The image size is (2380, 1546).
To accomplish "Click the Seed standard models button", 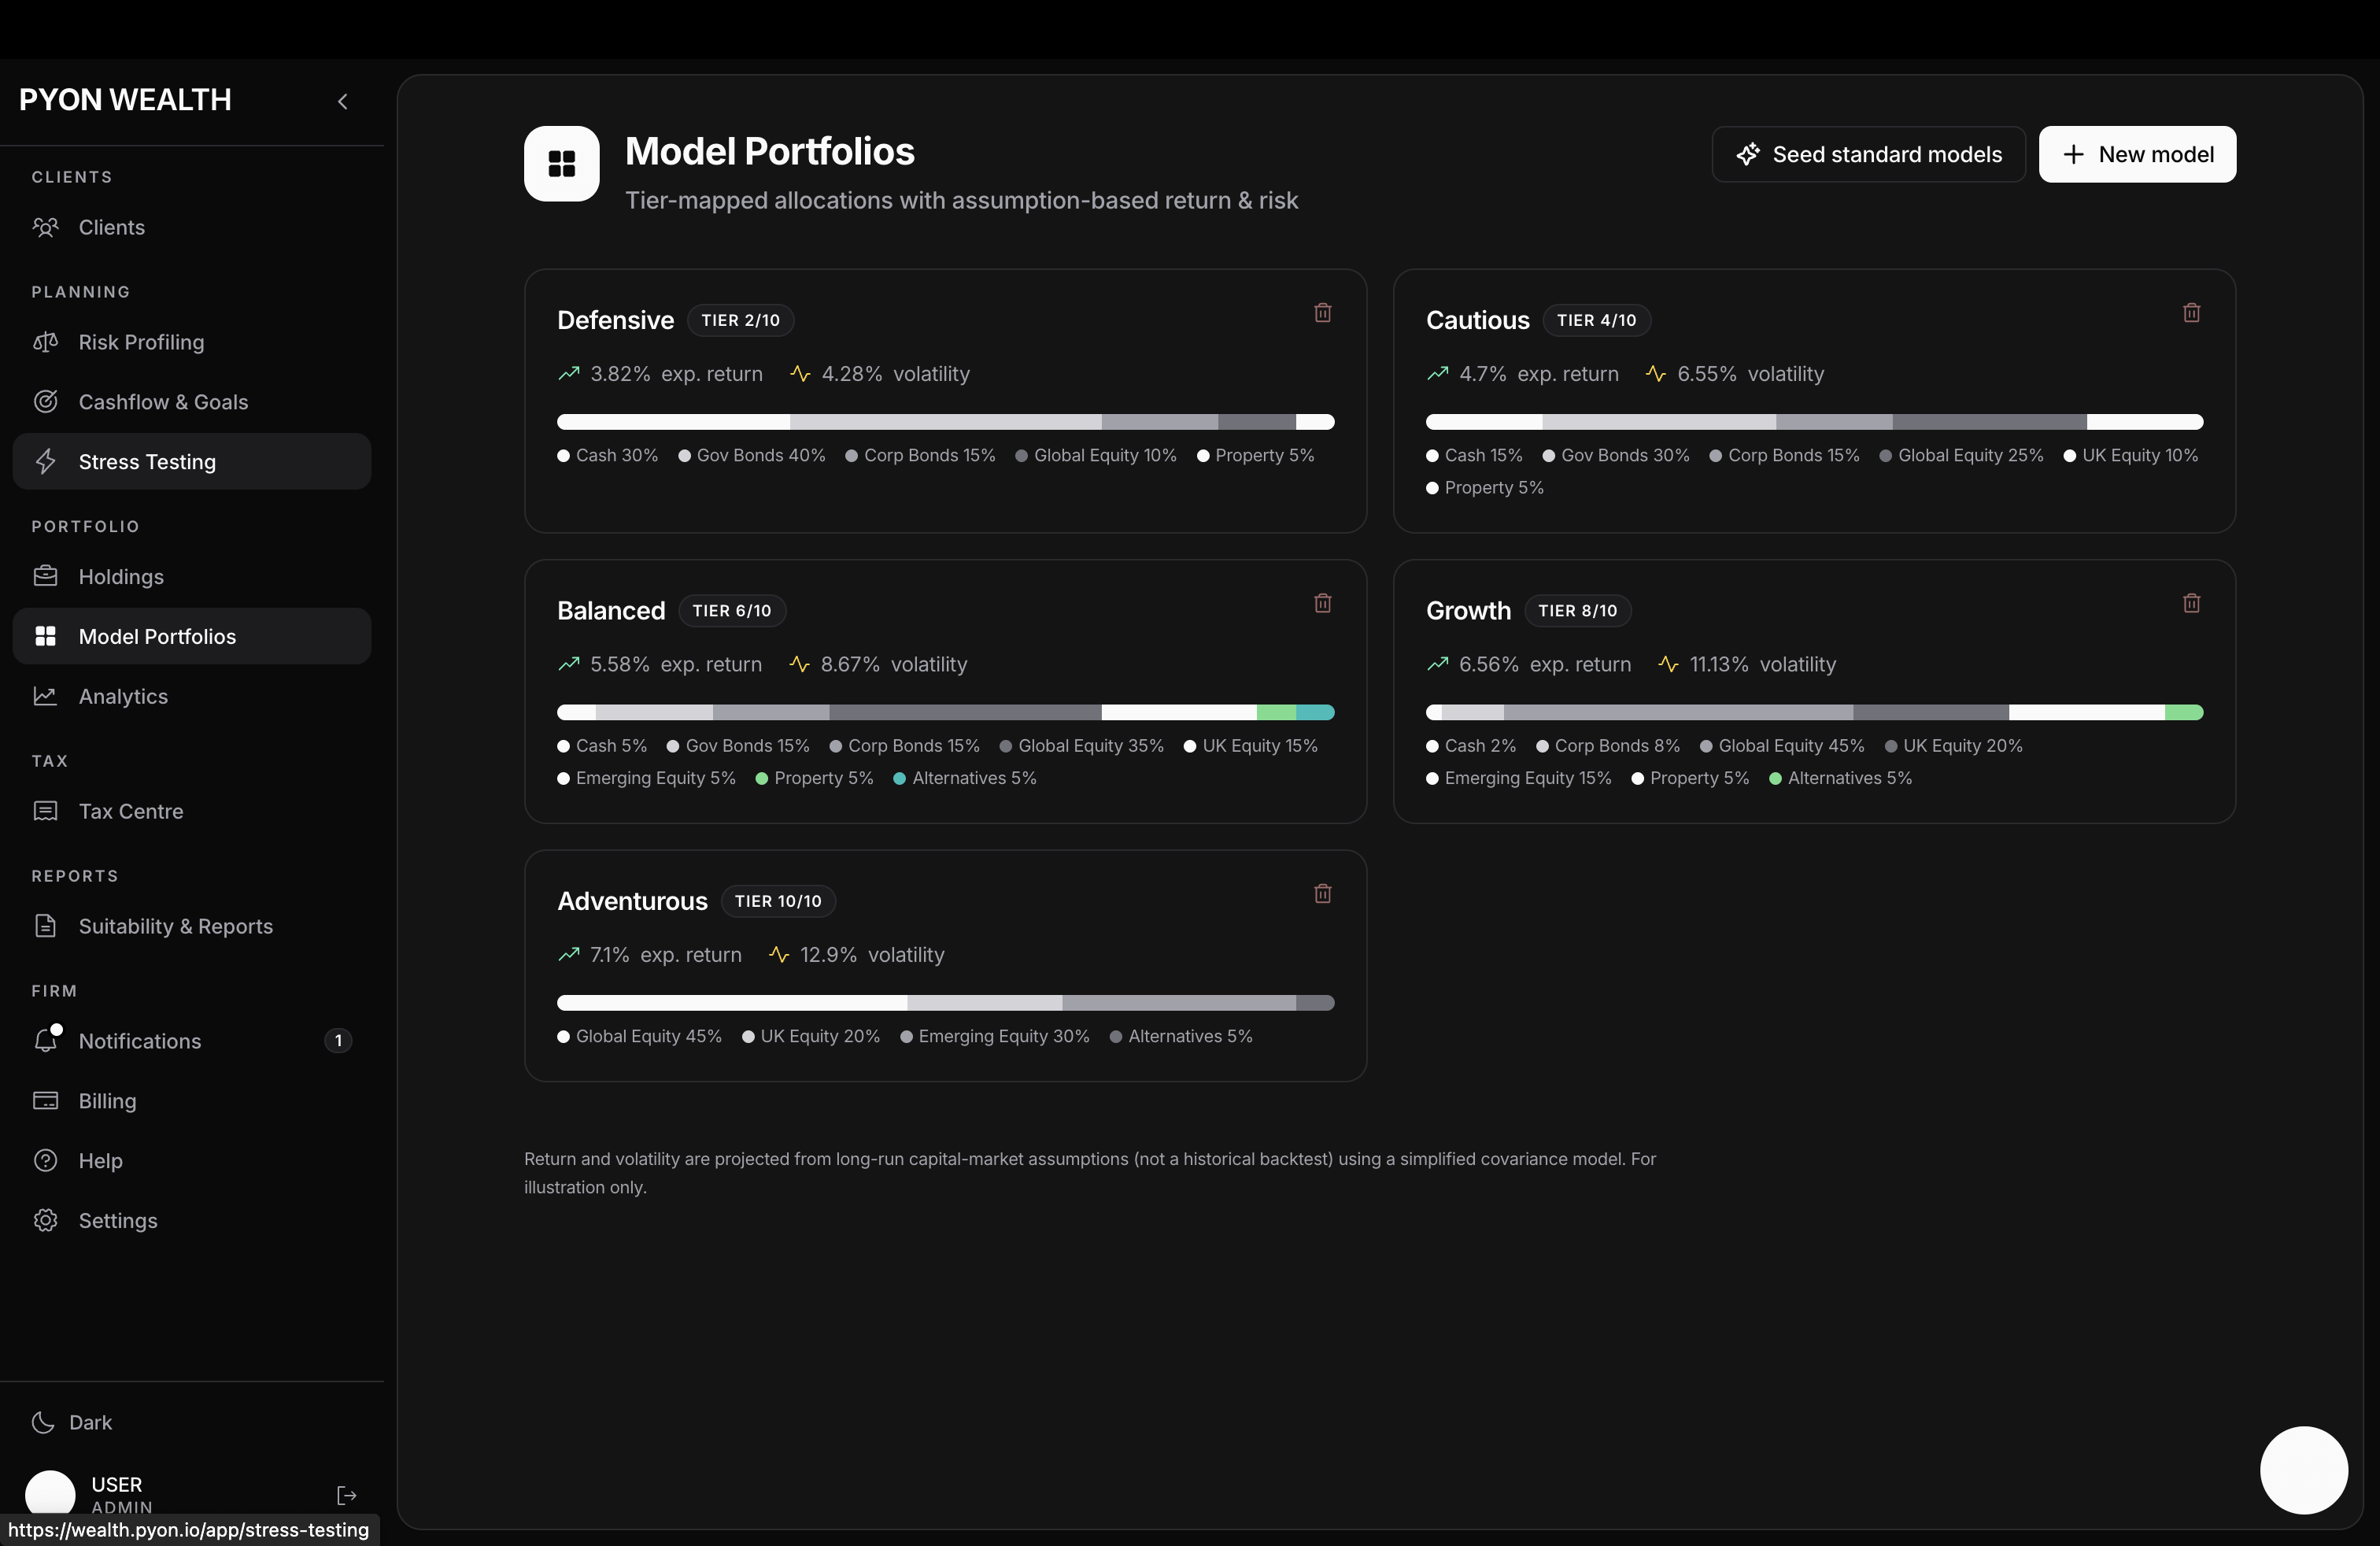I will point(1868,154).
